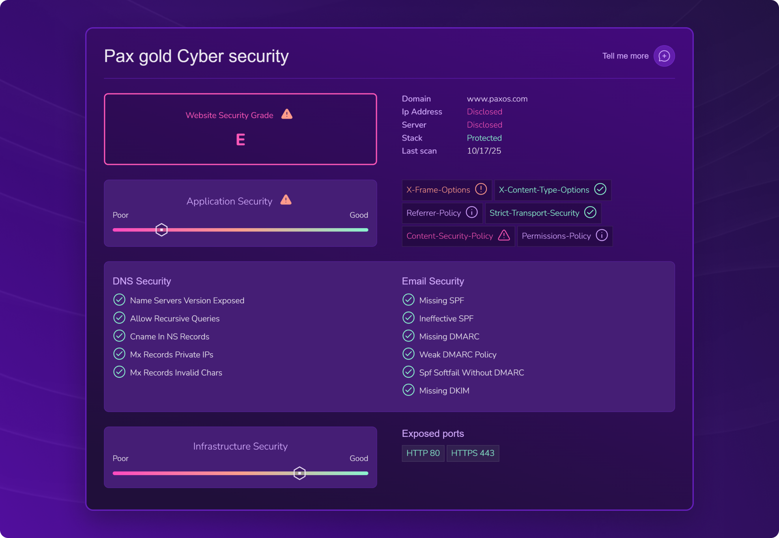
Task: Click checkmark next to Allow Recursive Queries
Action: coord(119,318)
